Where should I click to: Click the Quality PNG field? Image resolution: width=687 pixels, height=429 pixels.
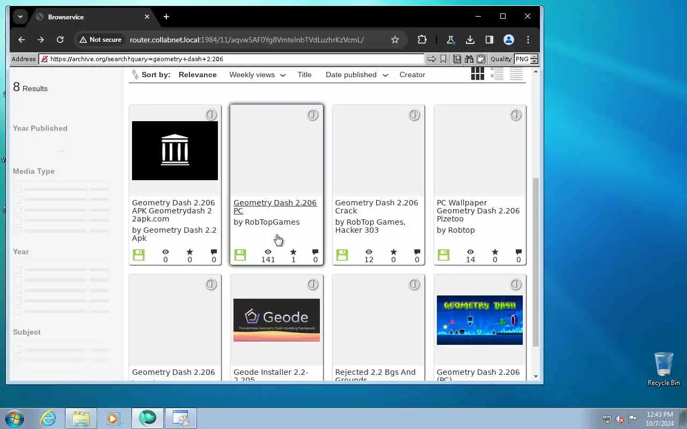click(x=522, y=59)
